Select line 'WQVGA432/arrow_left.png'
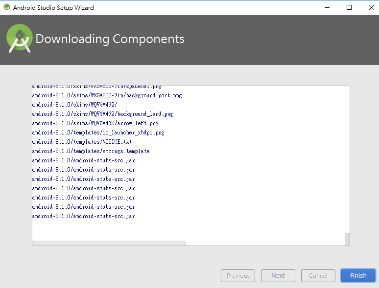This screenshot has height=288, width=379. point(95,123)
